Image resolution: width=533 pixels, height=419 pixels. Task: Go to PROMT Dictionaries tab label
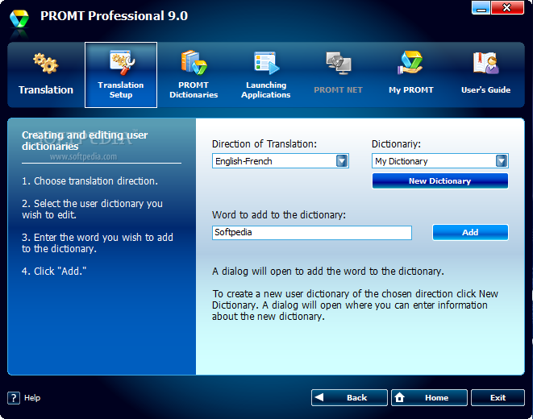click(x=194, y=89)
